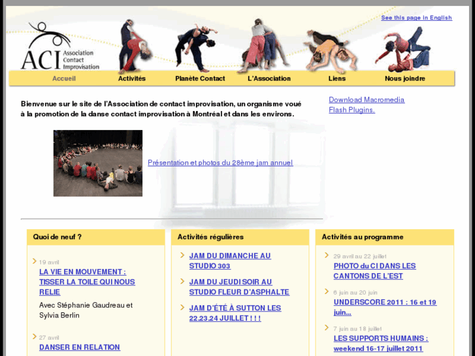Click the Activités au programme heading
Image resolution: width=475 pixels, height=356 pixels.
pos(363,237)
